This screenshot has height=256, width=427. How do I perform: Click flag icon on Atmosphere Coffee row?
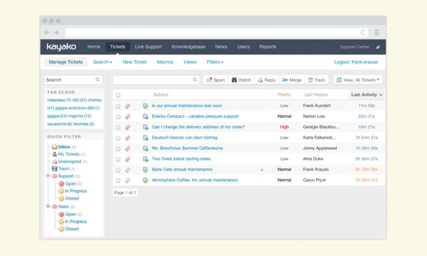tap(128, 180)
